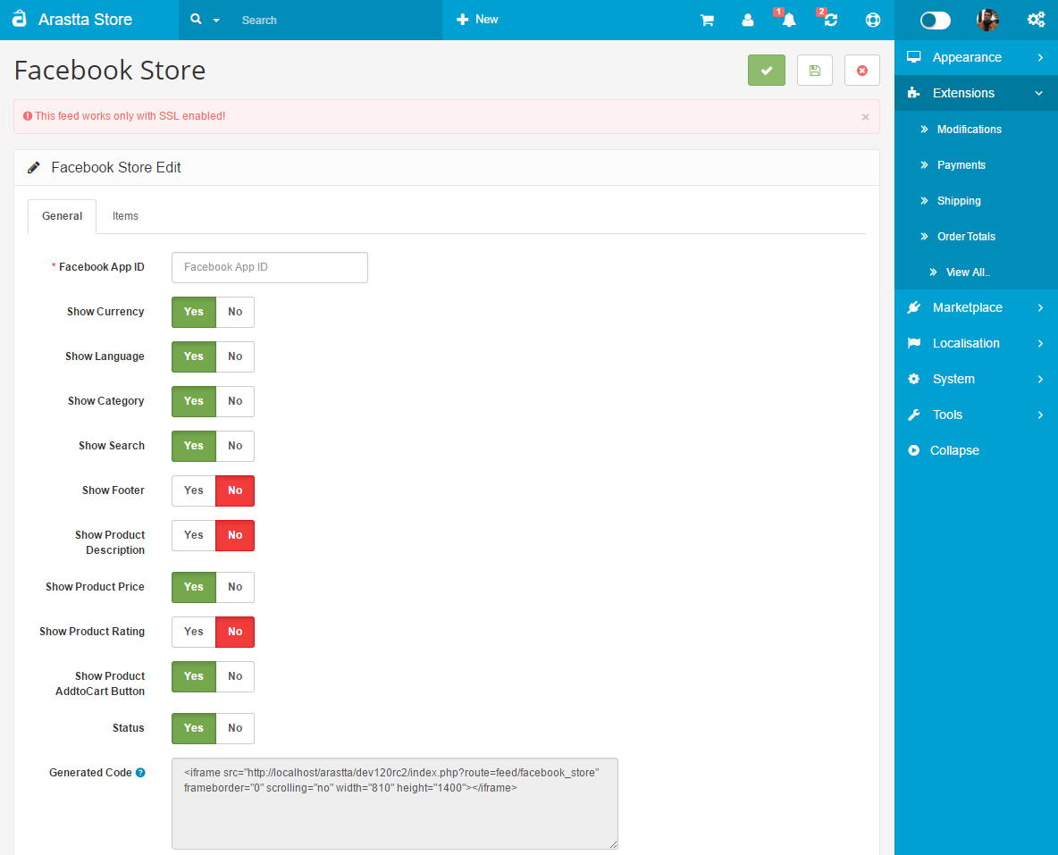Screen dimensions: 1058x855
Task: Open Order Totals in the sidebar
Action: tap(966, 236)
